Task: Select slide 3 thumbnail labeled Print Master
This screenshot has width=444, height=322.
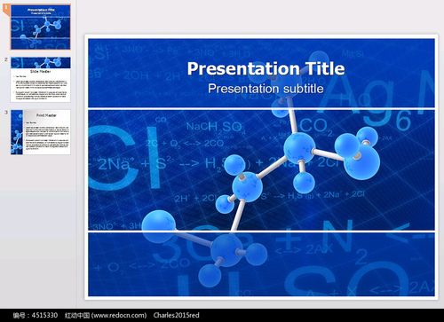Action: tap(41, 132)
